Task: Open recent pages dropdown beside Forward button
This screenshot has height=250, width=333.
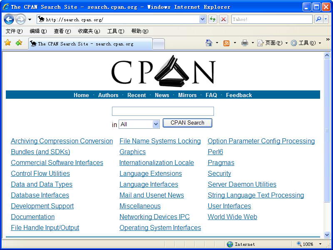Action: tap(30, 20)
